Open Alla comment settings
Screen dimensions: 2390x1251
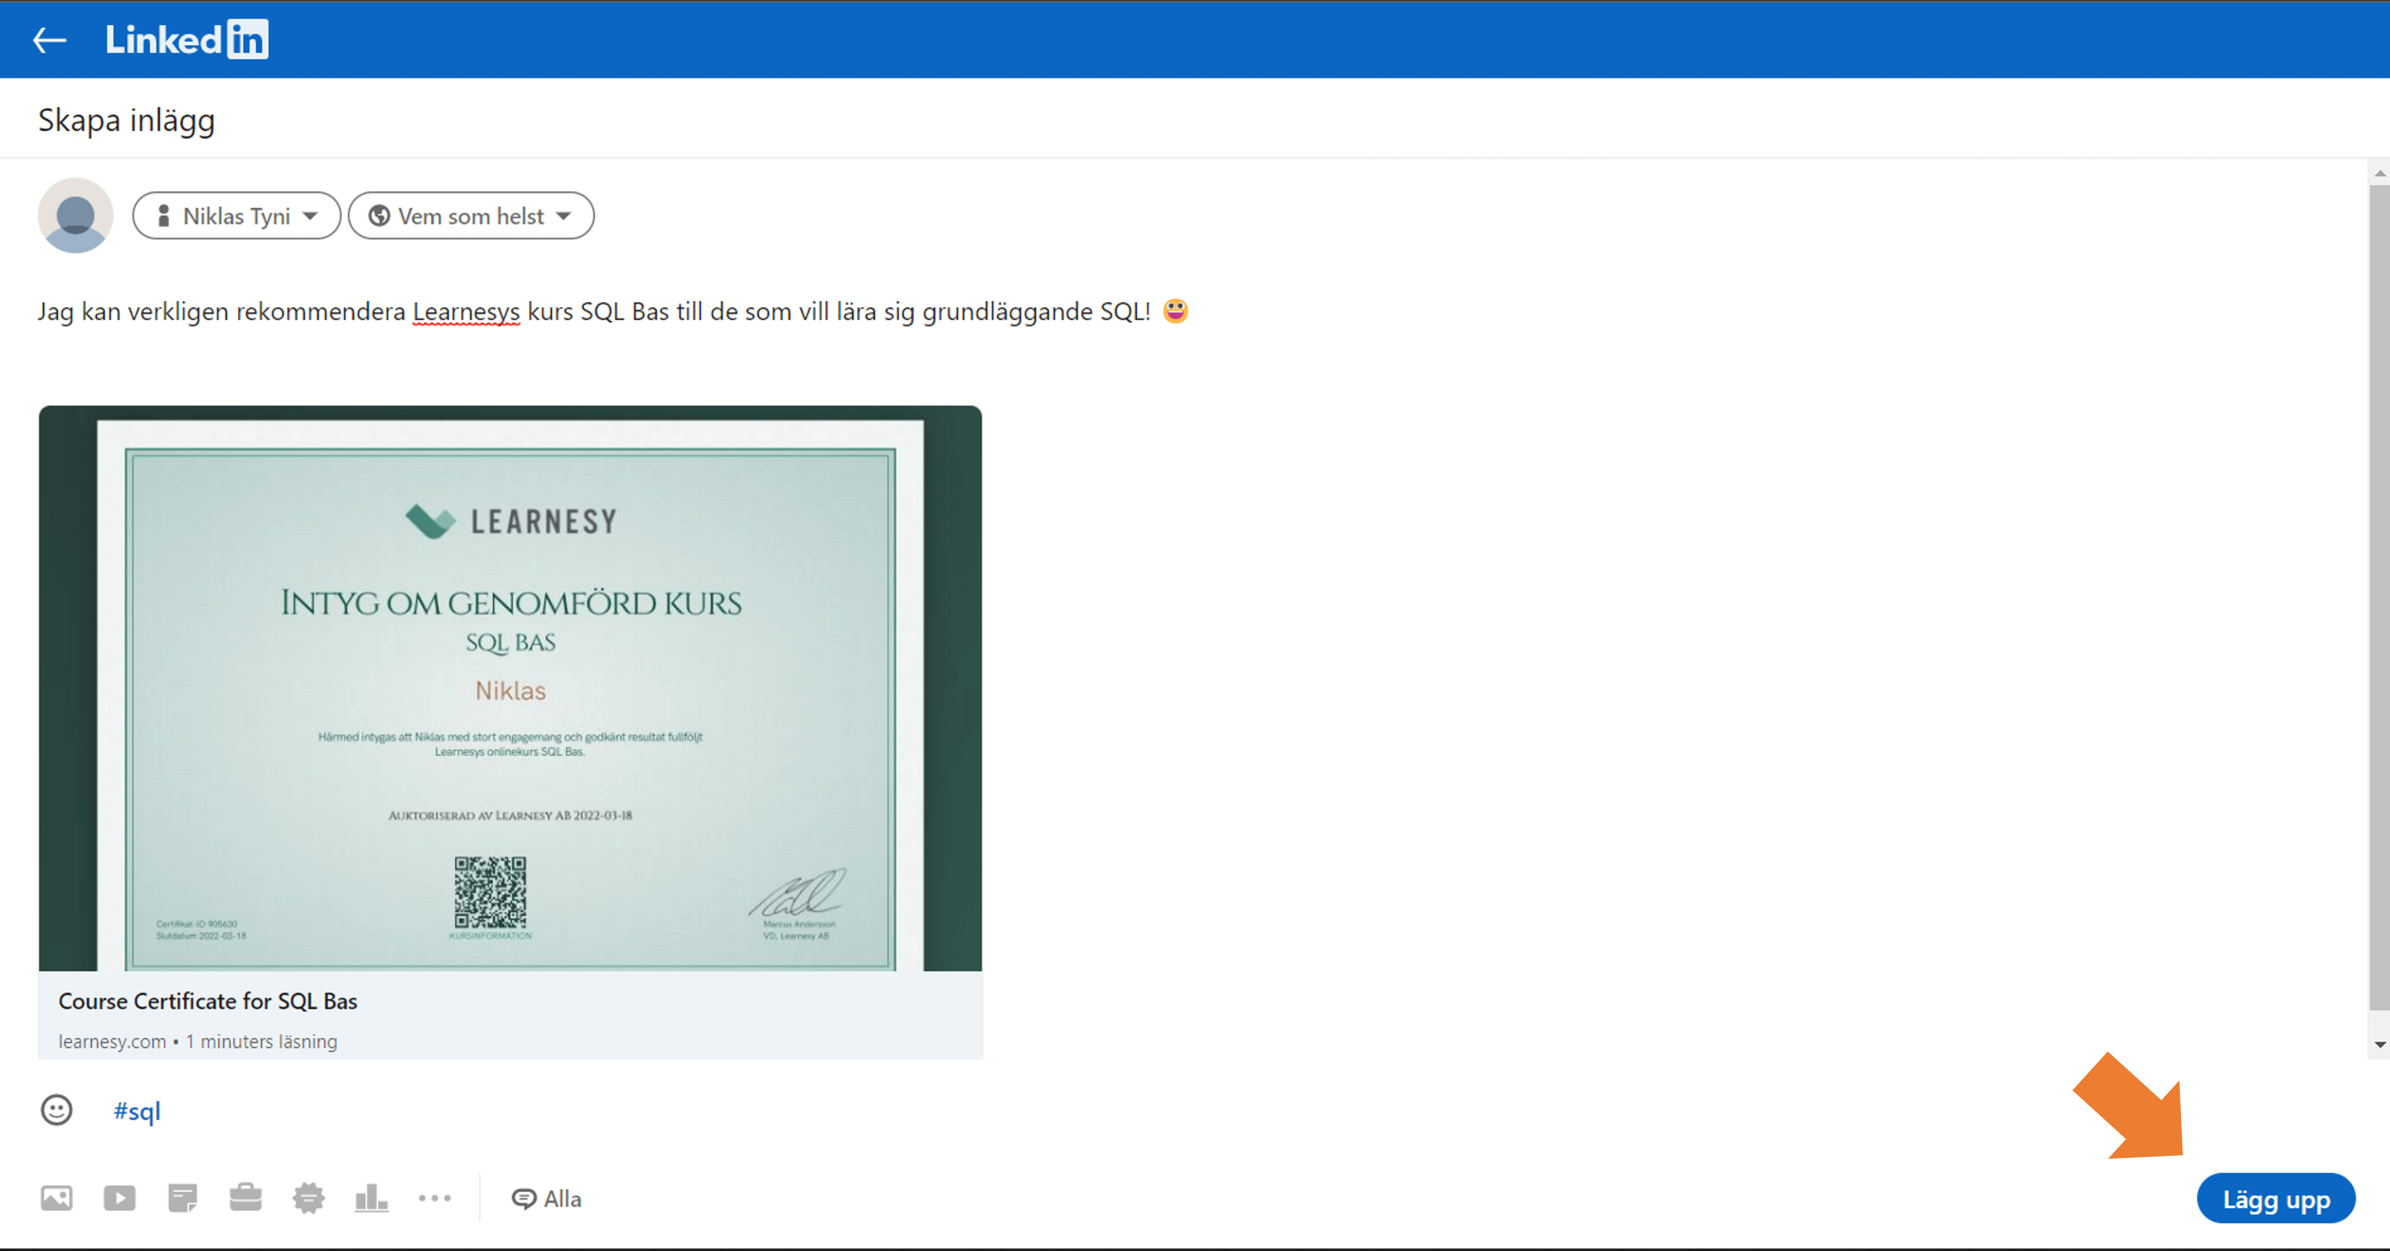(x=546, y=1199)
